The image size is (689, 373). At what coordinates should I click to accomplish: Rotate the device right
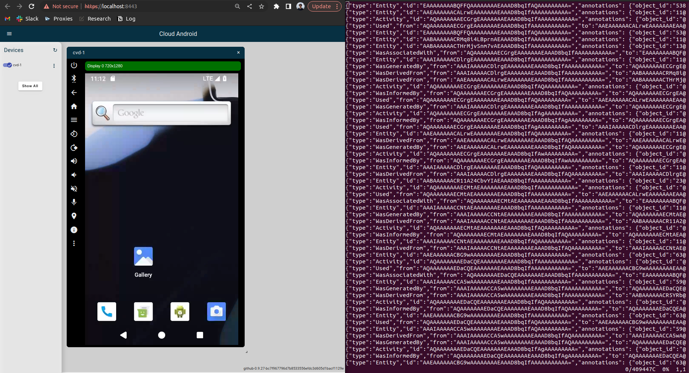tap(74, 147)
